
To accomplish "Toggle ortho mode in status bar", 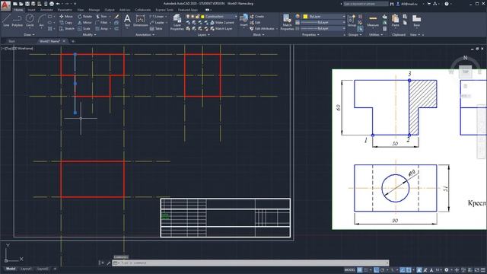I will (x=377, y=270).
